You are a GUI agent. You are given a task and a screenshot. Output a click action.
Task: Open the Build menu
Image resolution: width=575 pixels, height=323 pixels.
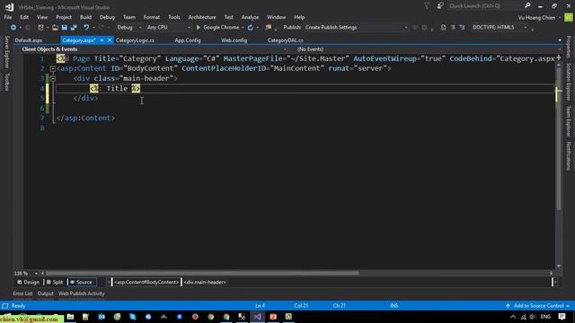tap(85, 17)
